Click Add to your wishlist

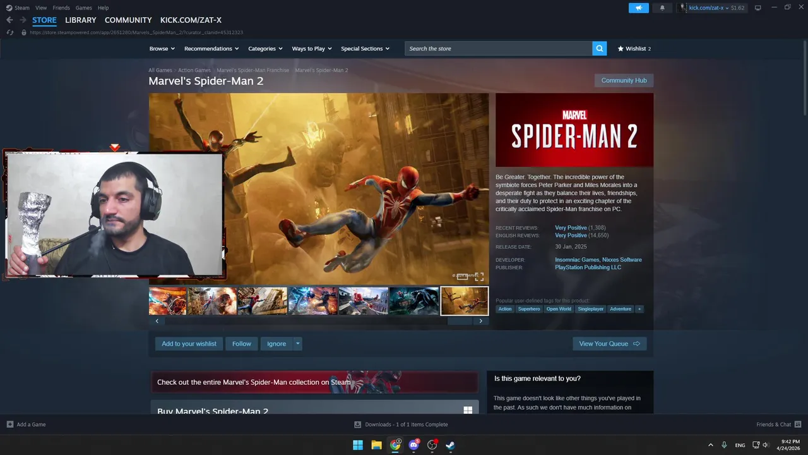click(189, 344)
